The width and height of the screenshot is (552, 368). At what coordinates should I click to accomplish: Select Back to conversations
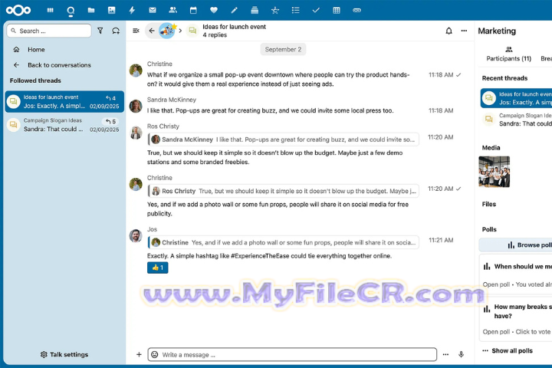[64, 65]
